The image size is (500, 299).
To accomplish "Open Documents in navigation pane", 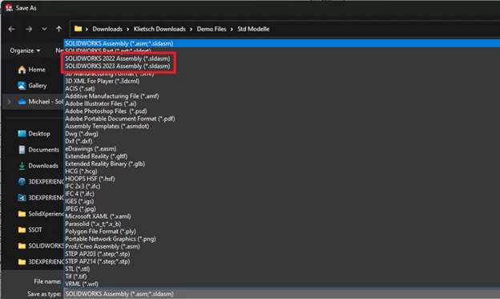I will [39, 150].
